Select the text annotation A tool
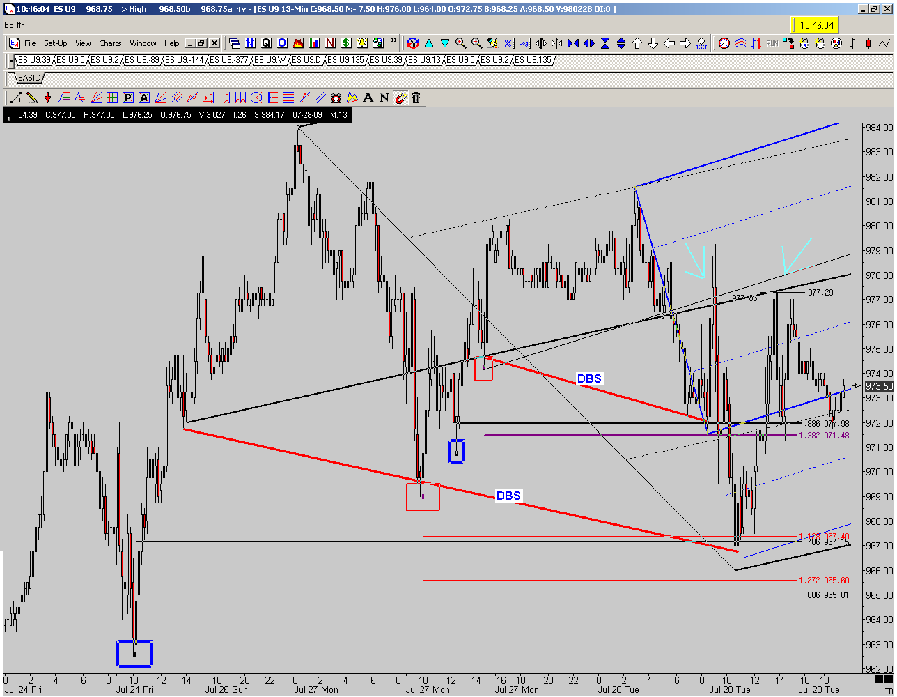Image resolution: width=897 pixels, height=697 pixels. [x=368, y=98]
